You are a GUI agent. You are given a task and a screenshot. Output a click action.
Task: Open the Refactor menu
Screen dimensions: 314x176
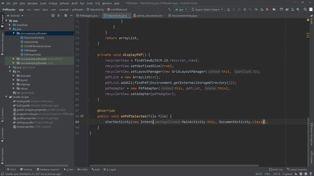click(x=64, y=3)
